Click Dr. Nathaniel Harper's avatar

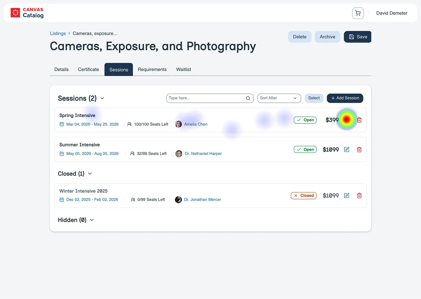(179, 153)
